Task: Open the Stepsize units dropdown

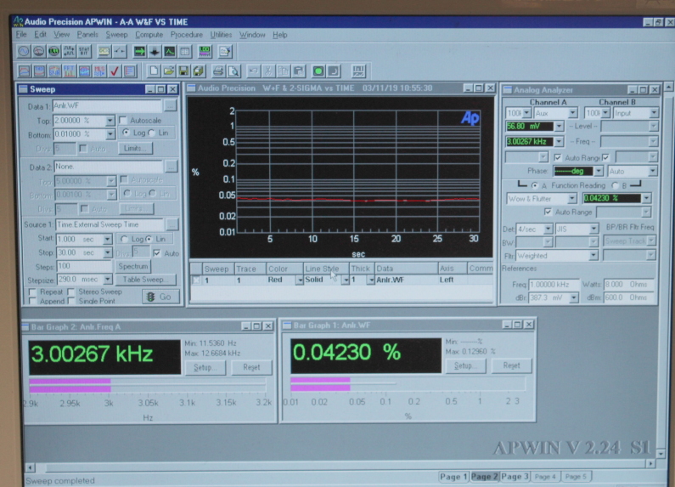Action: pyautogui.click(x=108, y=280)
